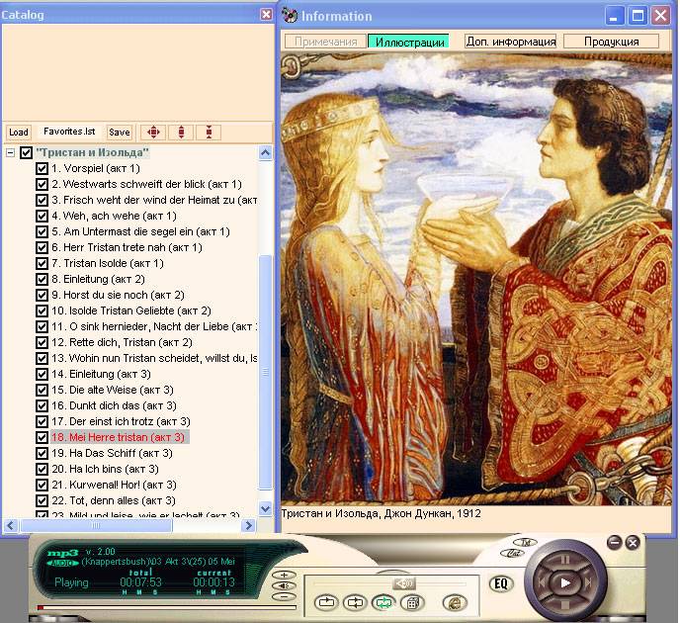Select track 3. Frisch weht der wind

click(154, 200)
